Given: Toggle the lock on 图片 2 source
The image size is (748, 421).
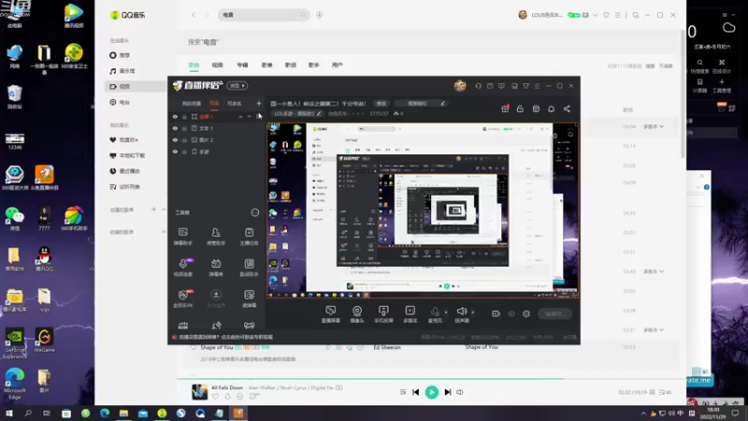Looking at the screenshot, I should click(x=184, y=139).
